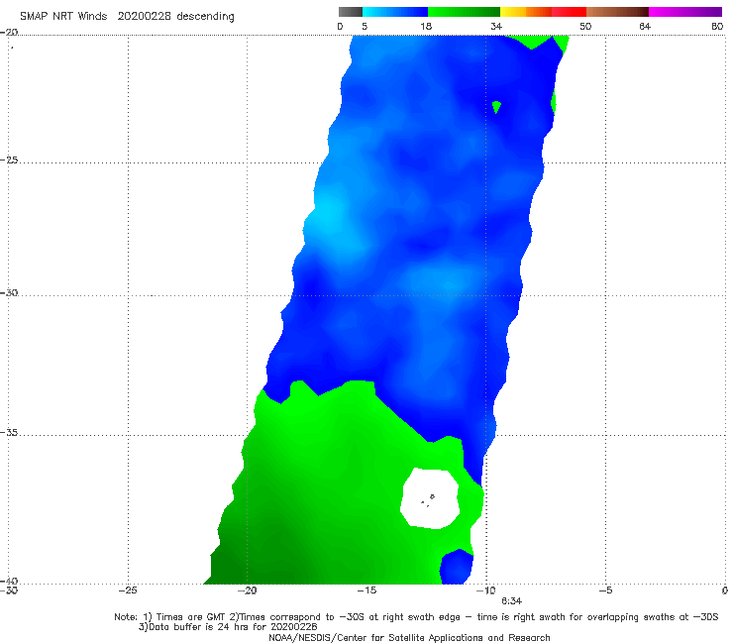The width and height of the screenshot is (733, 644).
Task: Click the colorbar label "18"
Action: click(x=426, y=26)
